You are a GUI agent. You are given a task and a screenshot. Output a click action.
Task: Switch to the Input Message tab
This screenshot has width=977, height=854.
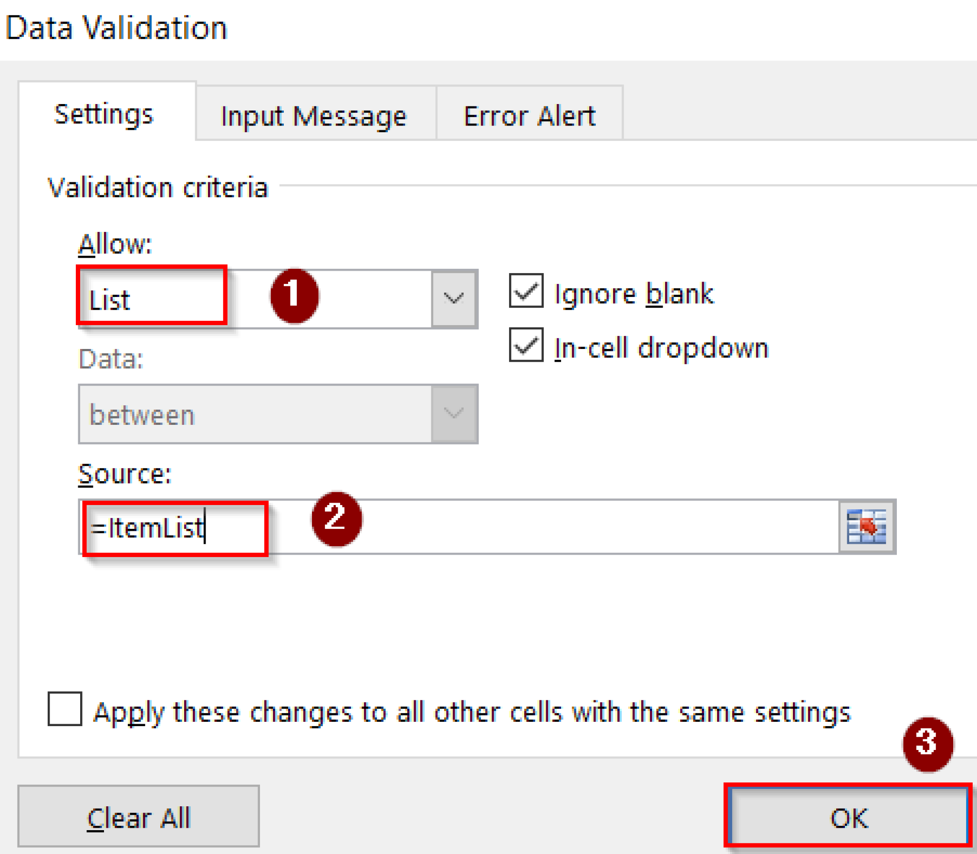[313, 115]
